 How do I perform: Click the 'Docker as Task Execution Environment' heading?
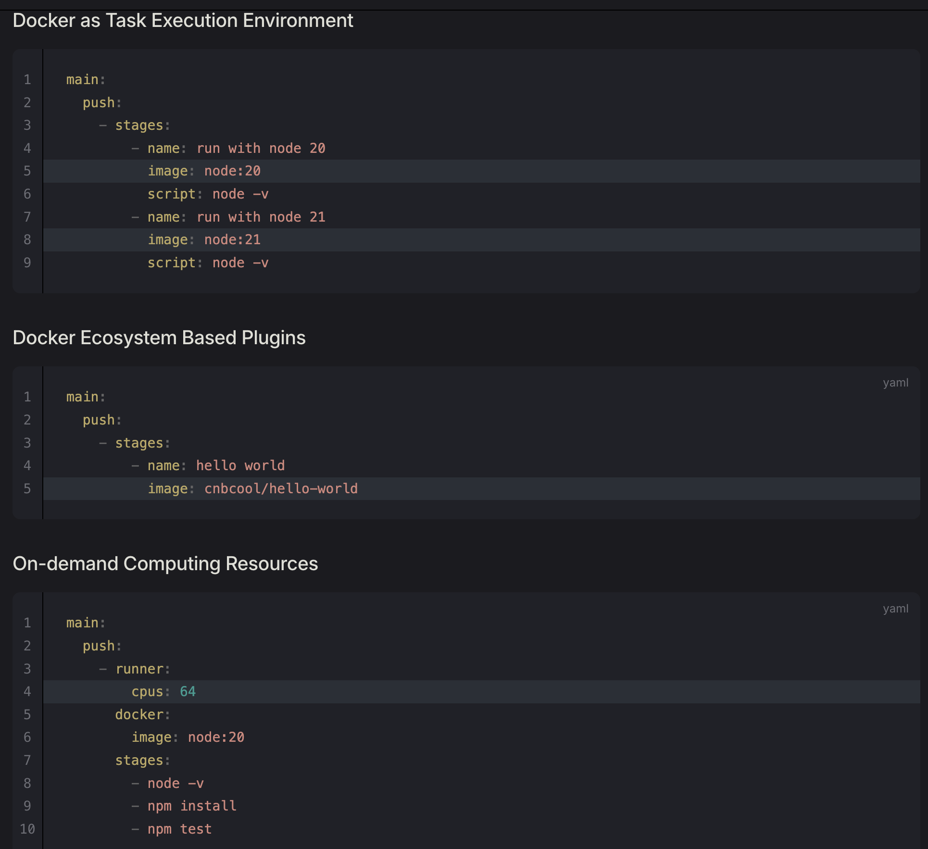click(183, 21)
